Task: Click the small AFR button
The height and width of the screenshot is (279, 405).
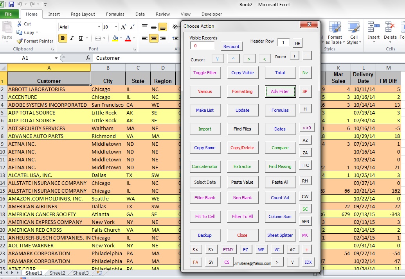Action: coord(305,222)
